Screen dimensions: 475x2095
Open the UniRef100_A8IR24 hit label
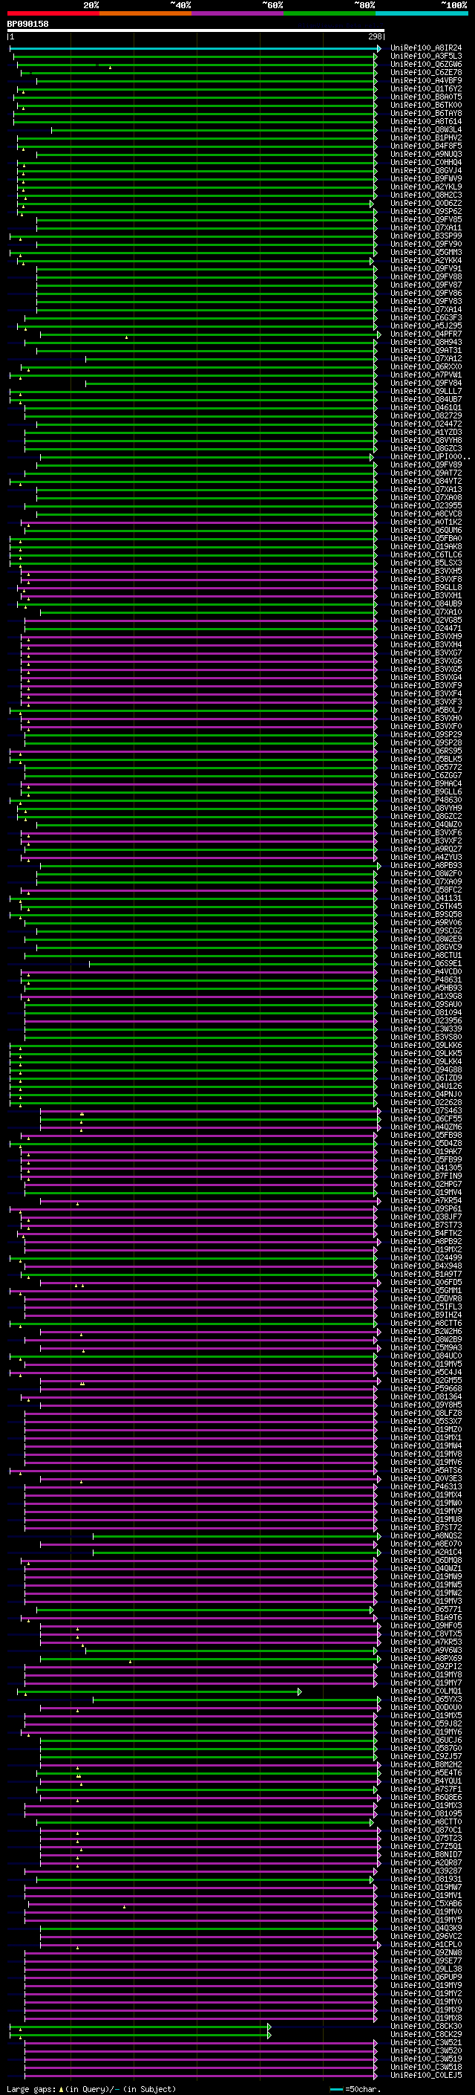425,49
